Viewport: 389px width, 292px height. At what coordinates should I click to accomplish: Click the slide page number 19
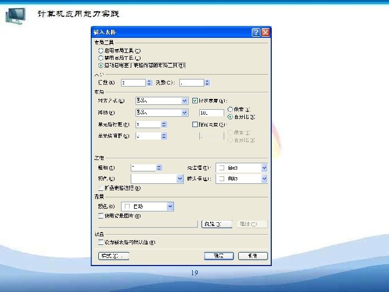(194, 273)
